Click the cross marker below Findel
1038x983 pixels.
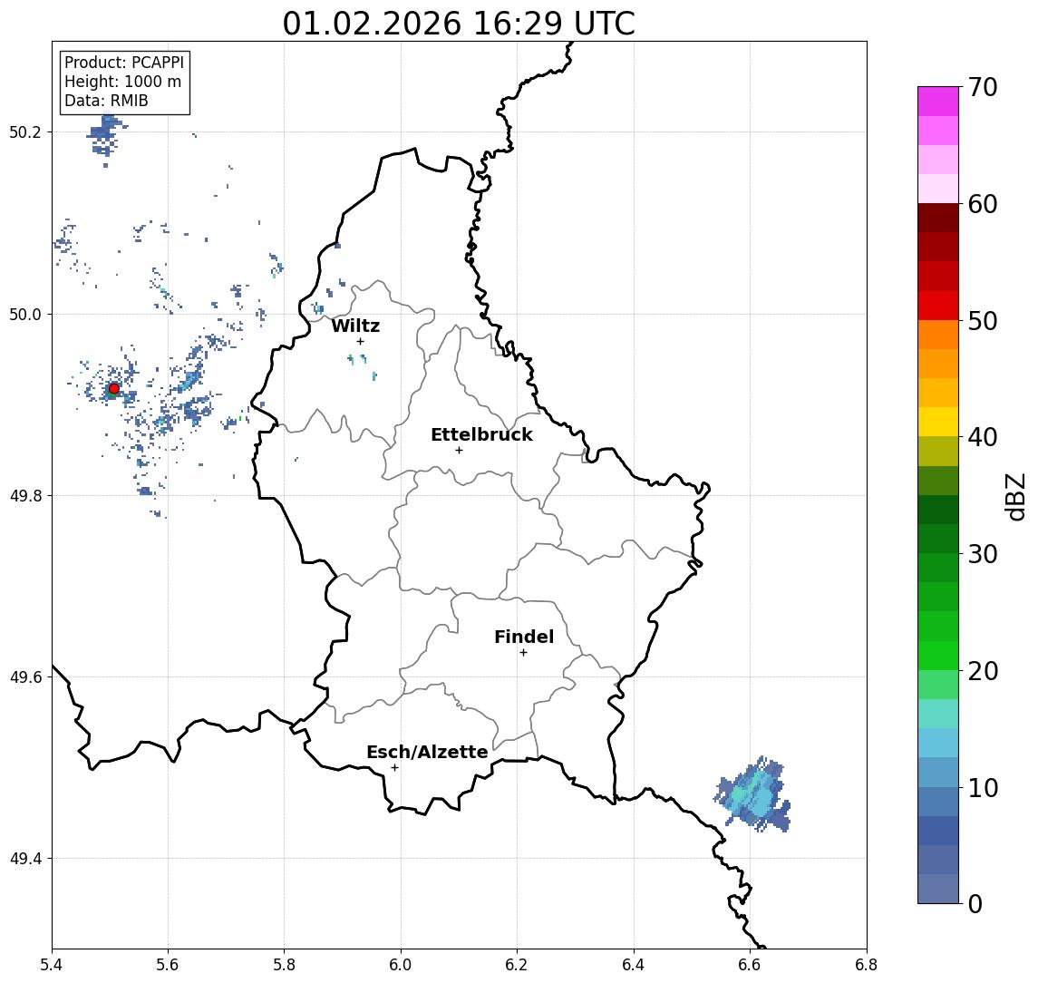click(x=523, y=653)
